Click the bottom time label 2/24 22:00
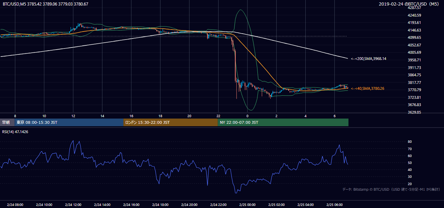The image size is (444, 208). click(x=219, y=205)
